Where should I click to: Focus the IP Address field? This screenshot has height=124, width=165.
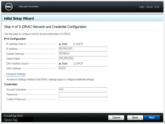point(83,49)
